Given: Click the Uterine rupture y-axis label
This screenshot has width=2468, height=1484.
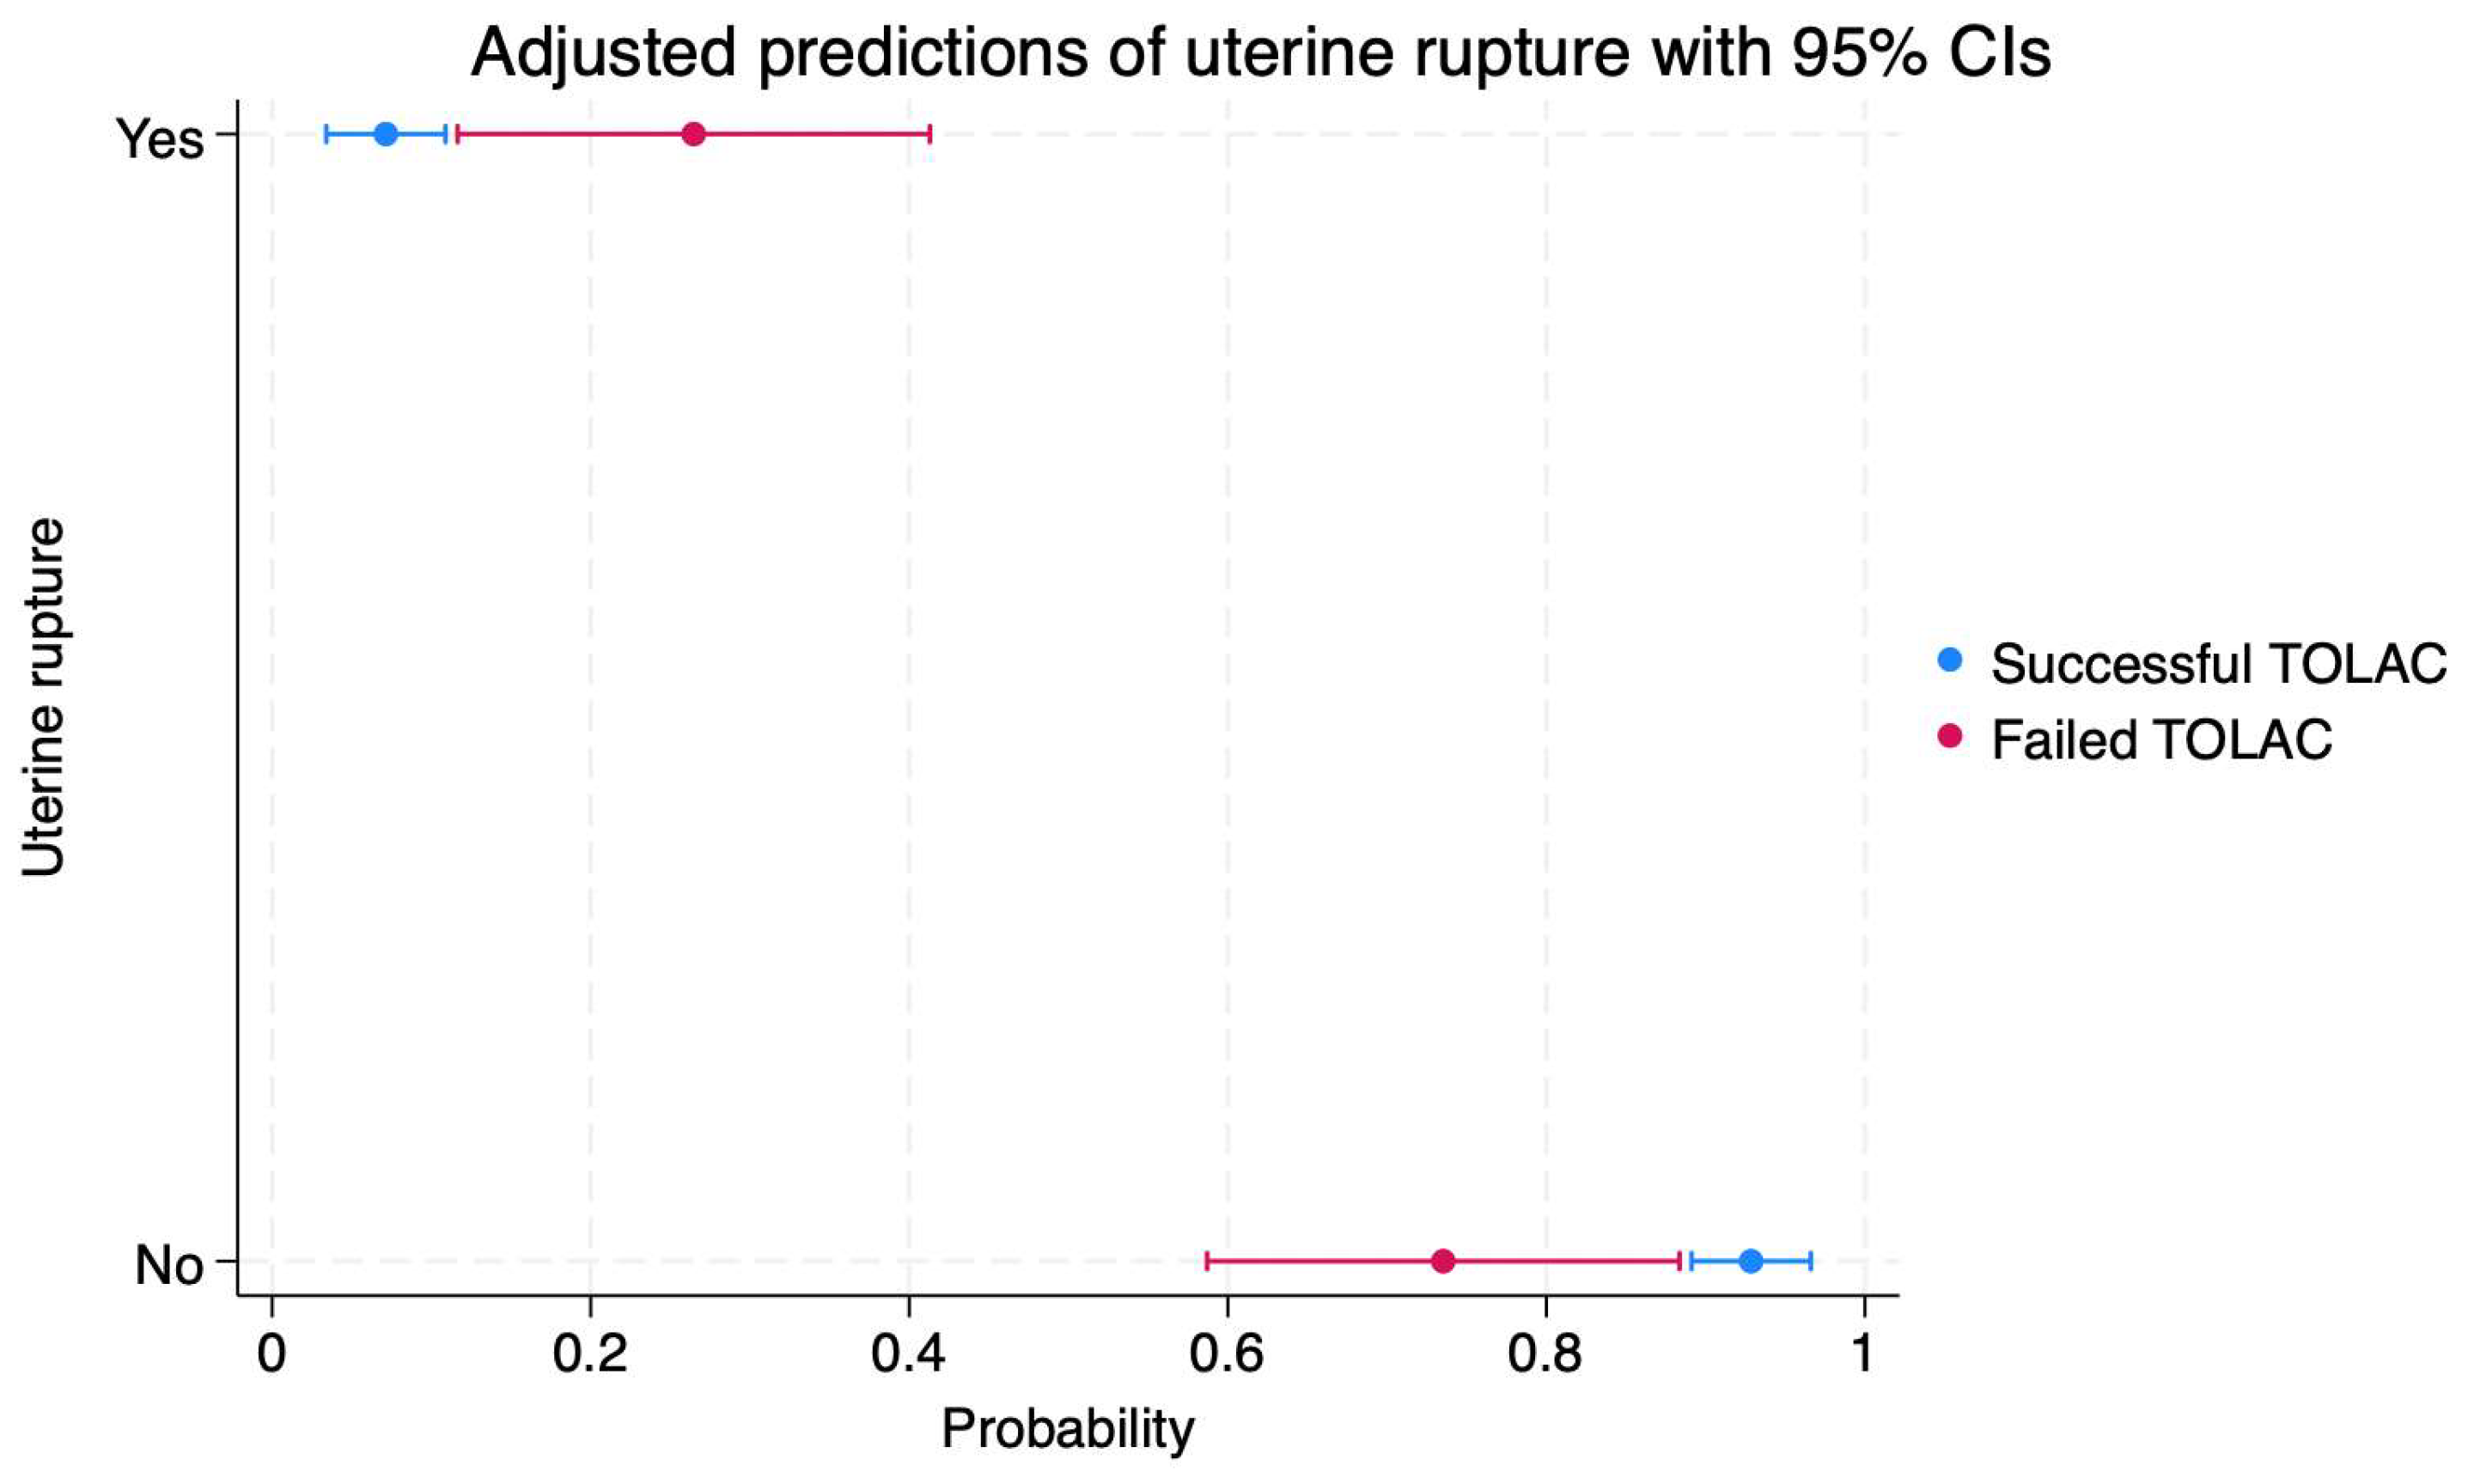Looking at the screenshot, I should [44, 697].
